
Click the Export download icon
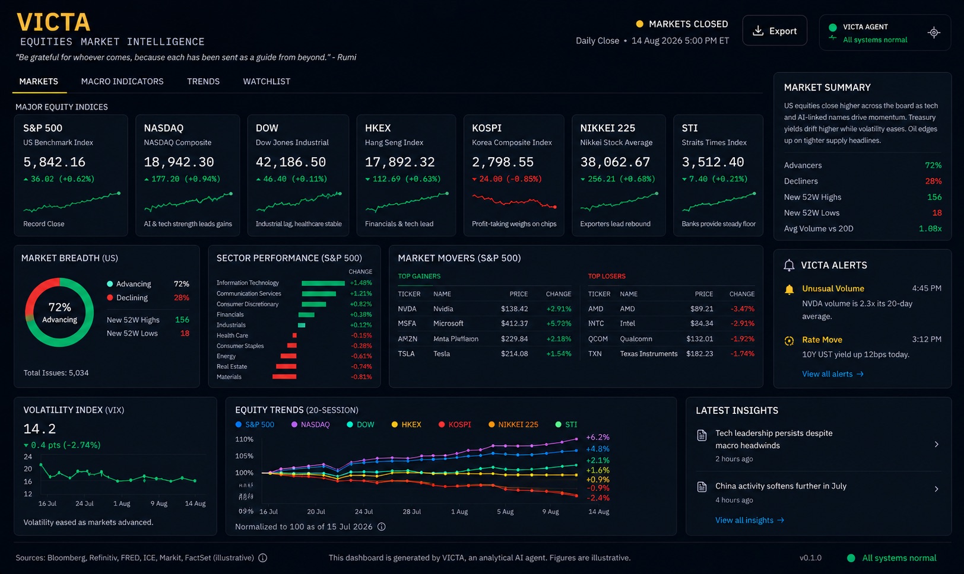point(757,31)
